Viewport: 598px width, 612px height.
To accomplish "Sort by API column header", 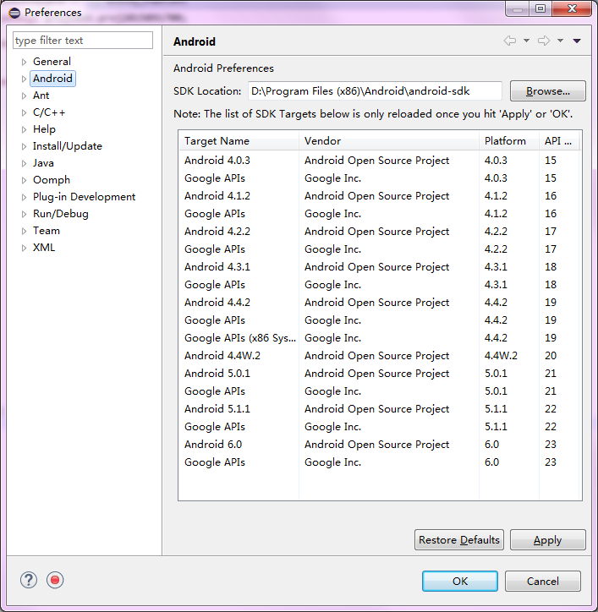I will point(559,141).
